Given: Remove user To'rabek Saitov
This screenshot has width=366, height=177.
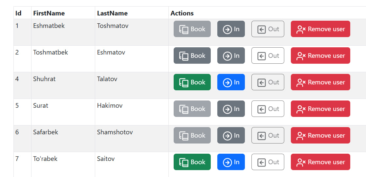Looking at the screenshot, I should pos(320,162).
